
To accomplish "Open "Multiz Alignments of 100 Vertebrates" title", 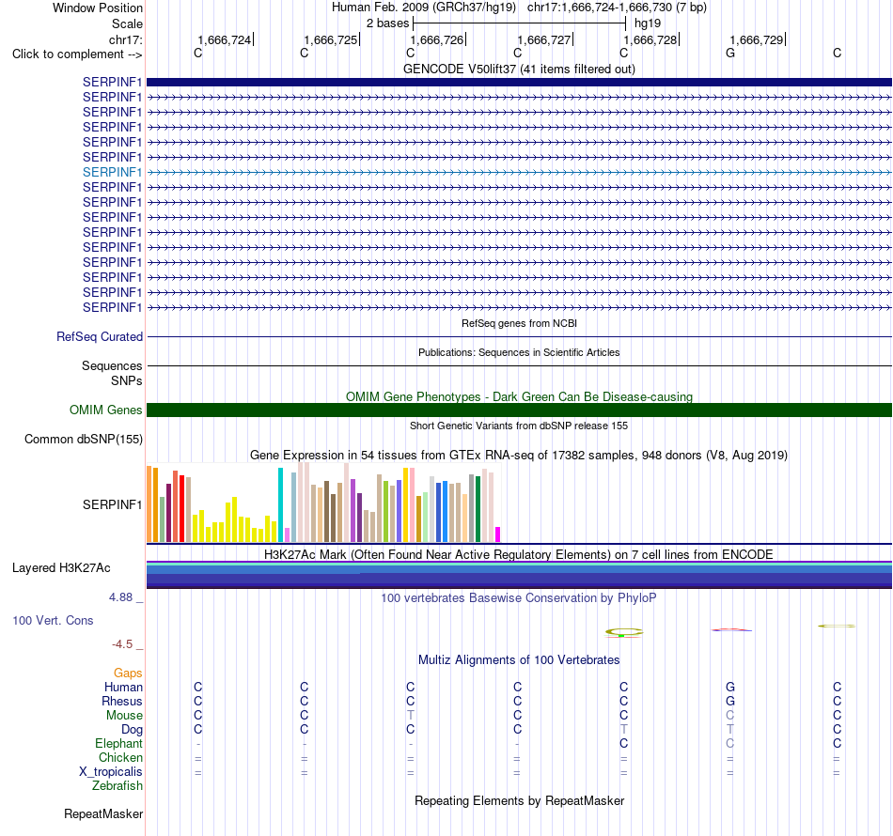I will point(519,660).
